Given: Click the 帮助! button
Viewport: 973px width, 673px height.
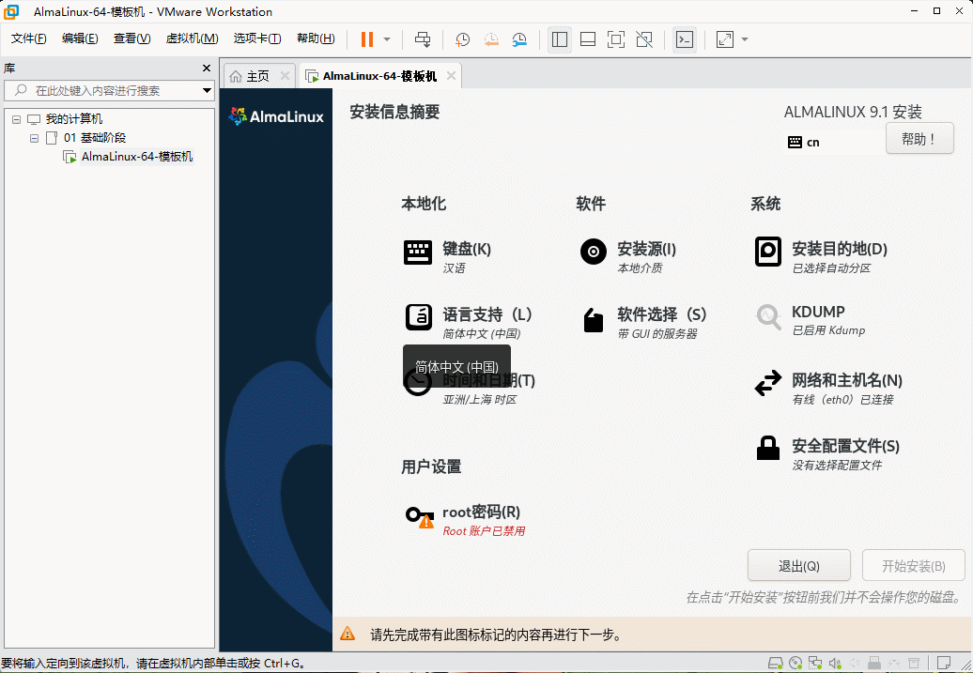Looking at the screenshot, I should click(x=919, y=138).
